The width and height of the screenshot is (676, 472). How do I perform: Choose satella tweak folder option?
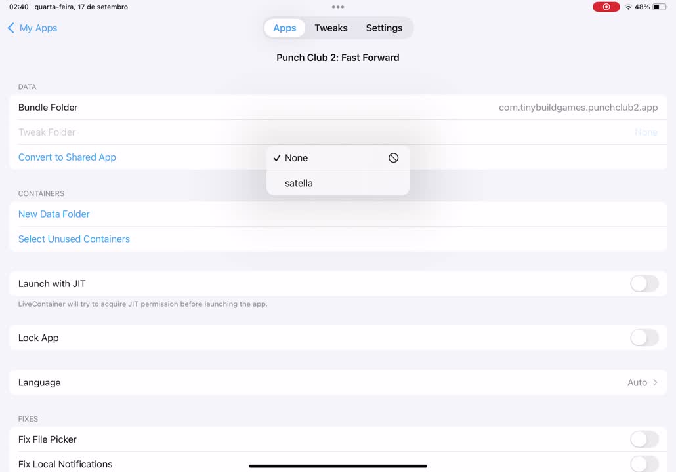pyautogui.click(x=337, y=183)
